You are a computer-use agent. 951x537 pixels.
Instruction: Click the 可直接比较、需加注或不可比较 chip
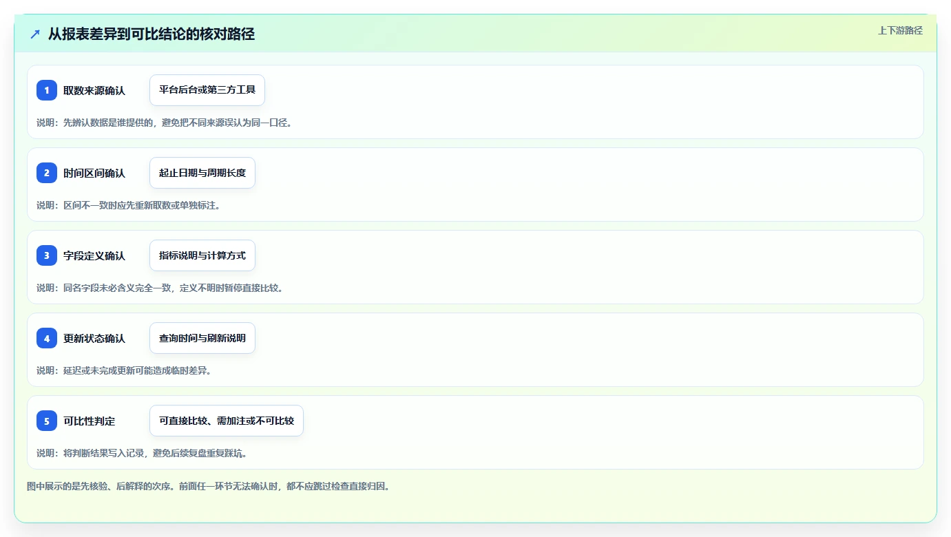(x=227, y=421)
